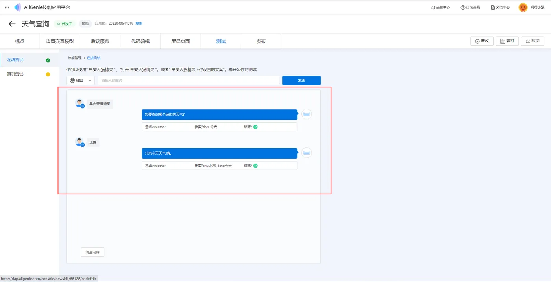The image size is (551, 282).
Task: Click the 清空内容 clear content button
Action: (x=92, y=252)
